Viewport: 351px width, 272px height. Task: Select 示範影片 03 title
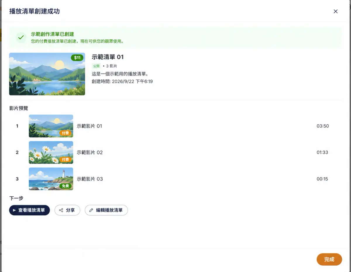click(90, 179)
